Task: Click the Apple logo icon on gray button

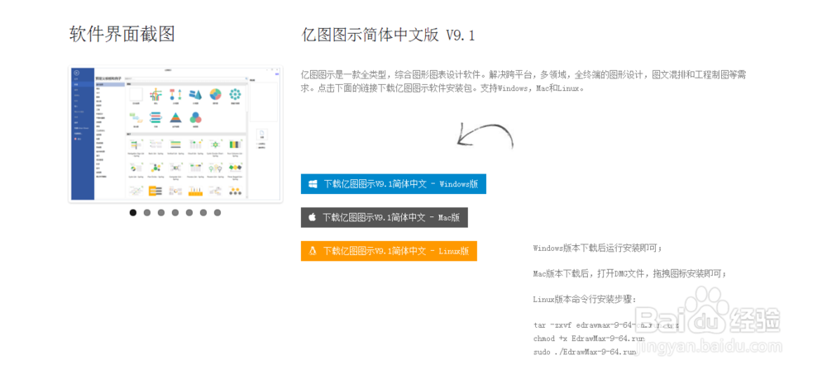Action: pyautogui.click(x=313, y=217)
